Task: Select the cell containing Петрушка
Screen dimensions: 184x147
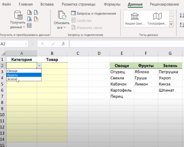Action: tap(170, 72)
